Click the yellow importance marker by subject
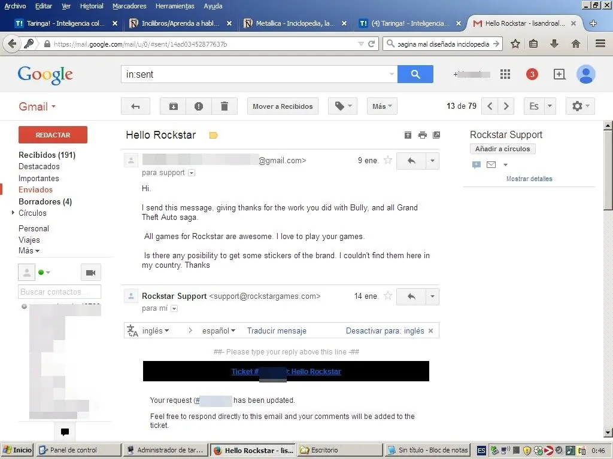This screenshot has width=613, height=459. [x=214, y=136]
